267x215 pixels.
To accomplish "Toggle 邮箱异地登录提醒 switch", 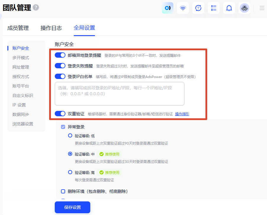I will pyautogui.click(x=60, y=55).
